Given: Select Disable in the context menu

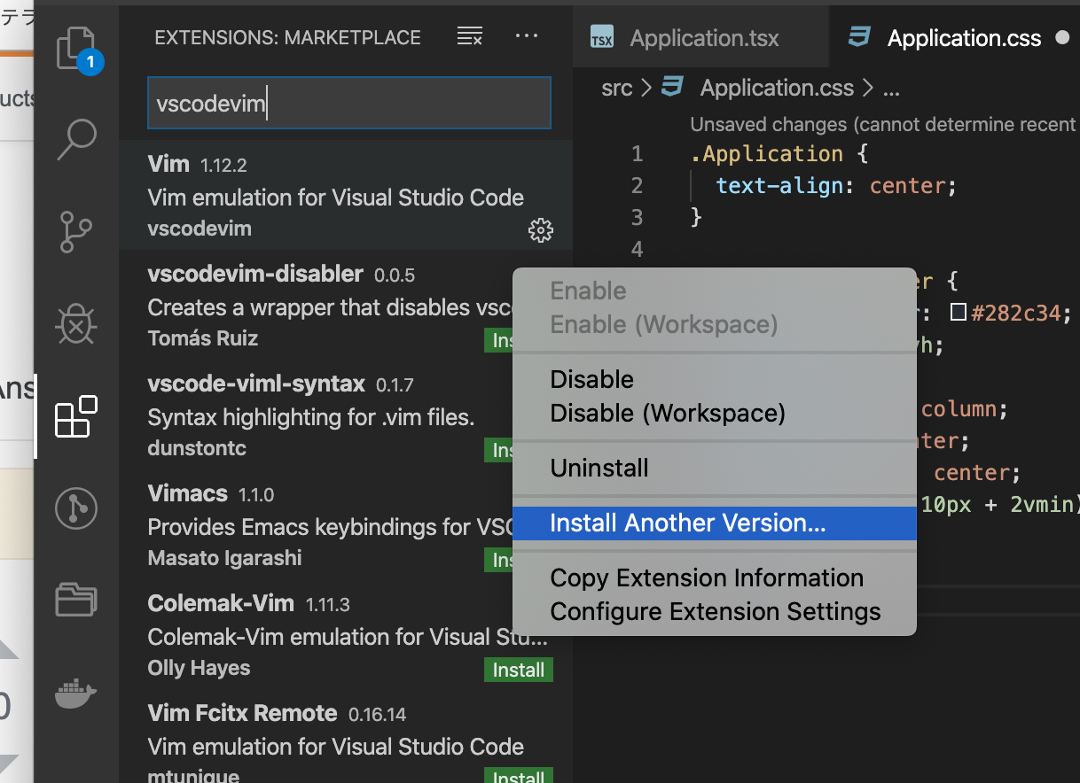Looking at the screenshot, I should click(x=592, y=380).
